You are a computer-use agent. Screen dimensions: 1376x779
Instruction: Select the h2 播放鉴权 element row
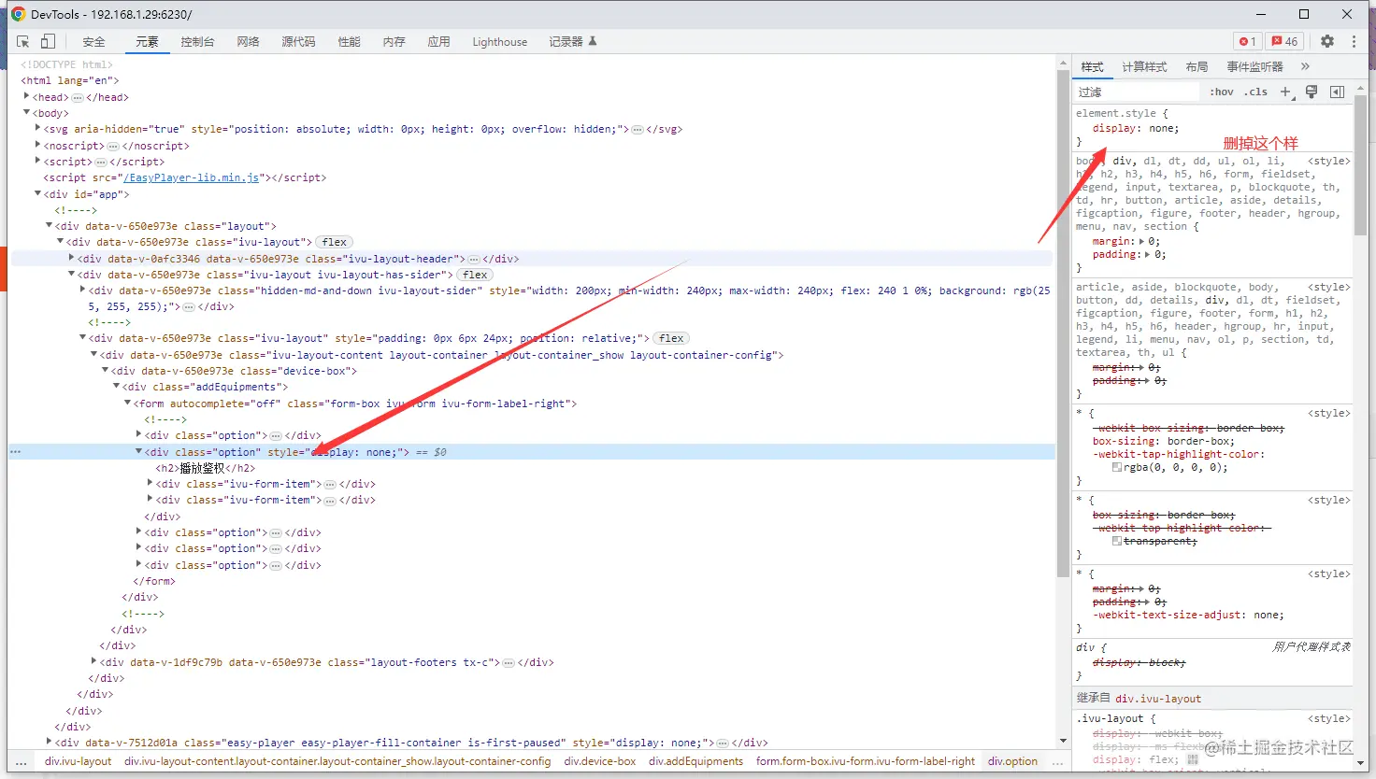point(205,468)
